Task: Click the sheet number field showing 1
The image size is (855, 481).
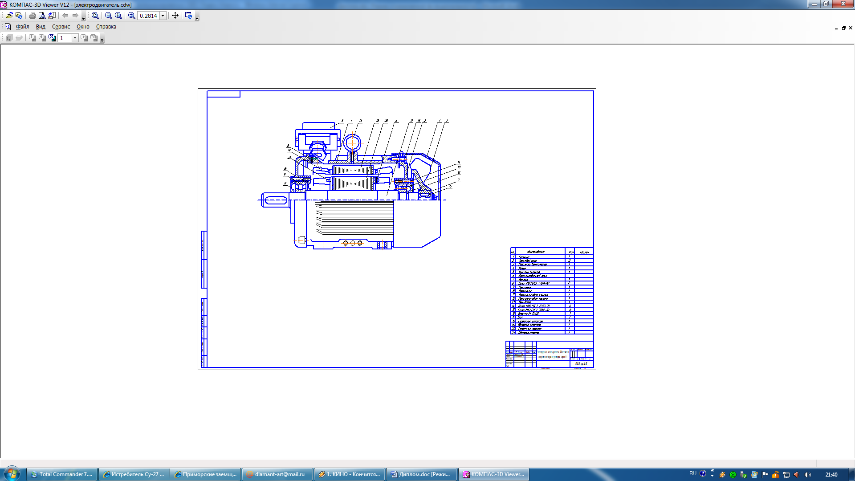Action: [x=65, y=38]
